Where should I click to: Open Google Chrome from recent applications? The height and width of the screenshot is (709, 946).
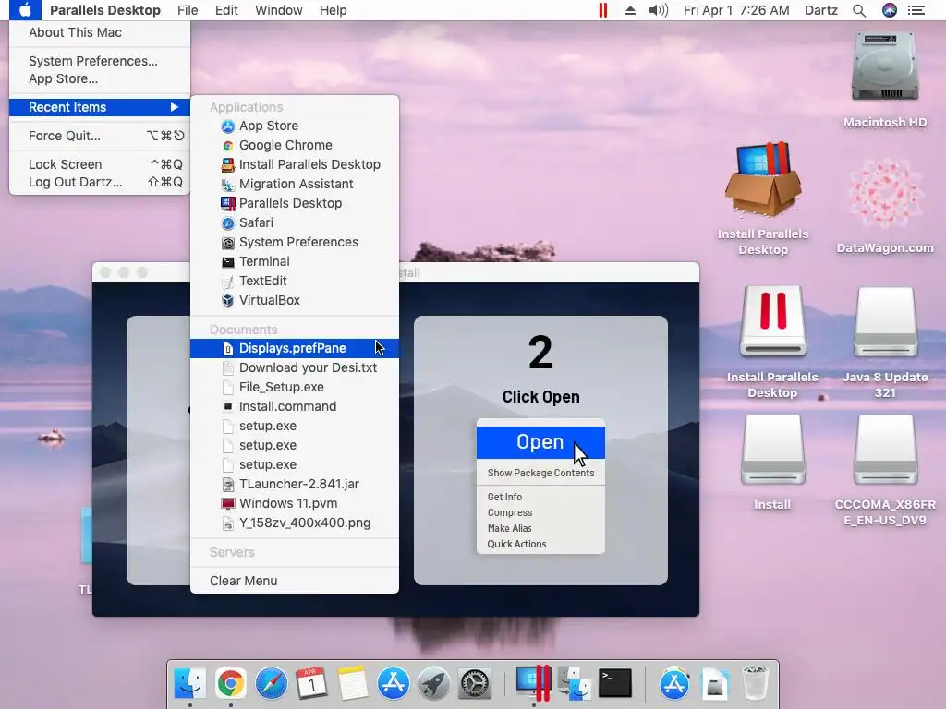(295, 145)
